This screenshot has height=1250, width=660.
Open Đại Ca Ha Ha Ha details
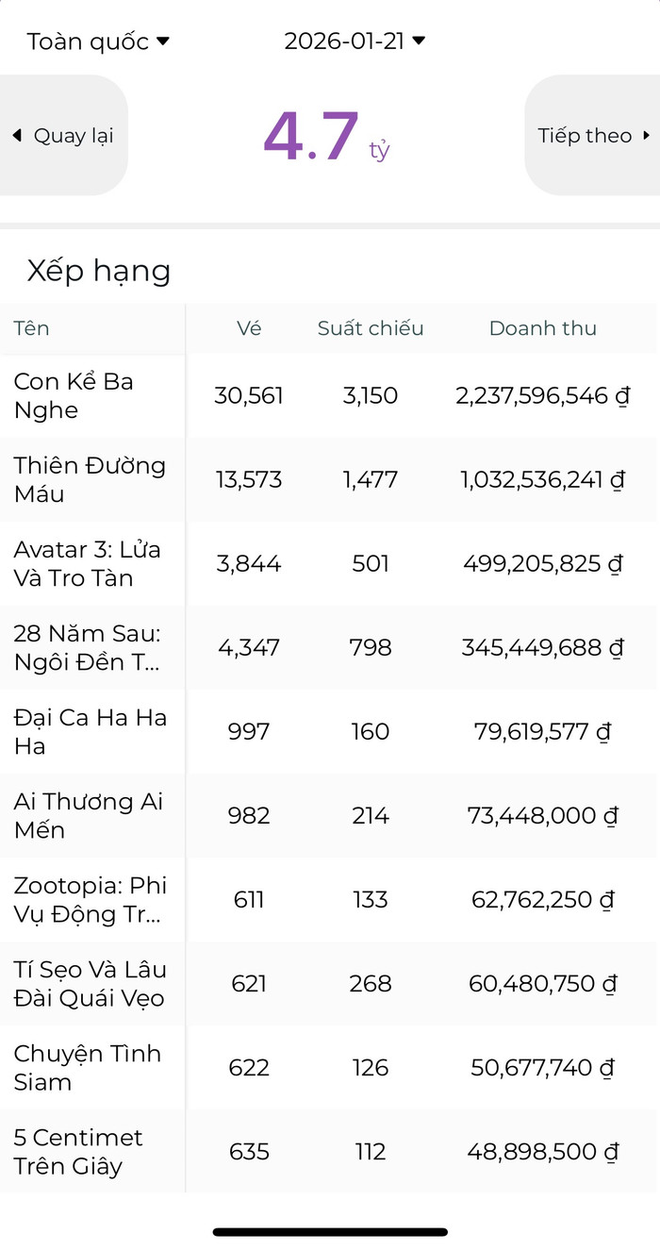pyautogui.click(x=90, y=731)
